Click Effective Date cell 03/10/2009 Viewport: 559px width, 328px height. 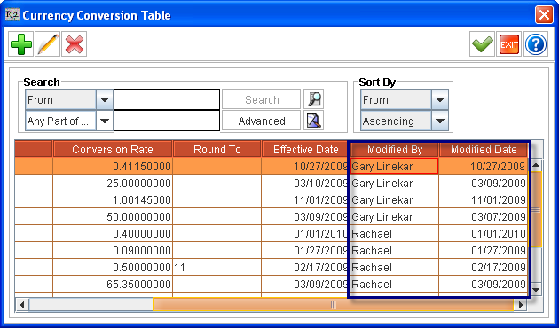point(305,183)
